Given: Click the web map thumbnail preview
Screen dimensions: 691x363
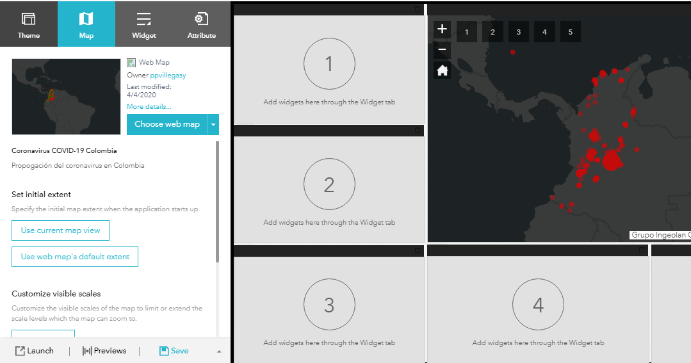Looking at the screenshot, I should pyautogui.click(x=66, y=97).
